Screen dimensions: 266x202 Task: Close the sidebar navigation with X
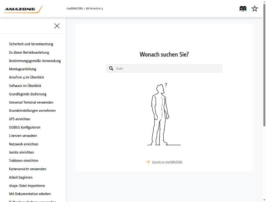point(57,26)
